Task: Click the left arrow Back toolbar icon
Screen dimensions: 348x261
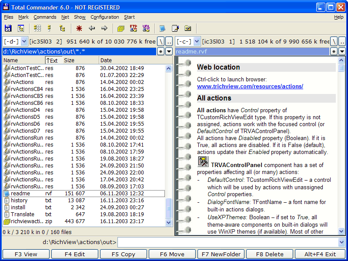Action: tap(92, 29)
